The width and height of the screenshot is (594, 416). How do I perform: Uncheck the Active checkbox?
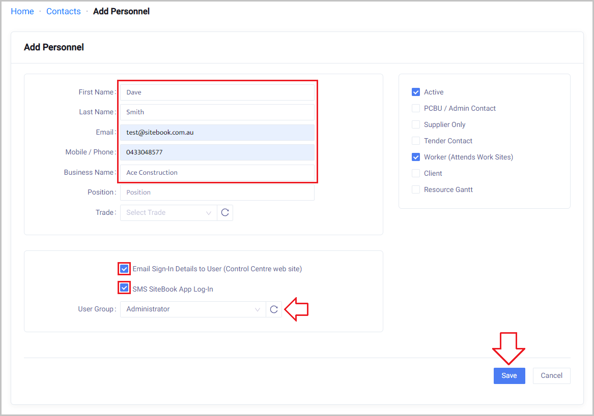[x=416, y=92]
